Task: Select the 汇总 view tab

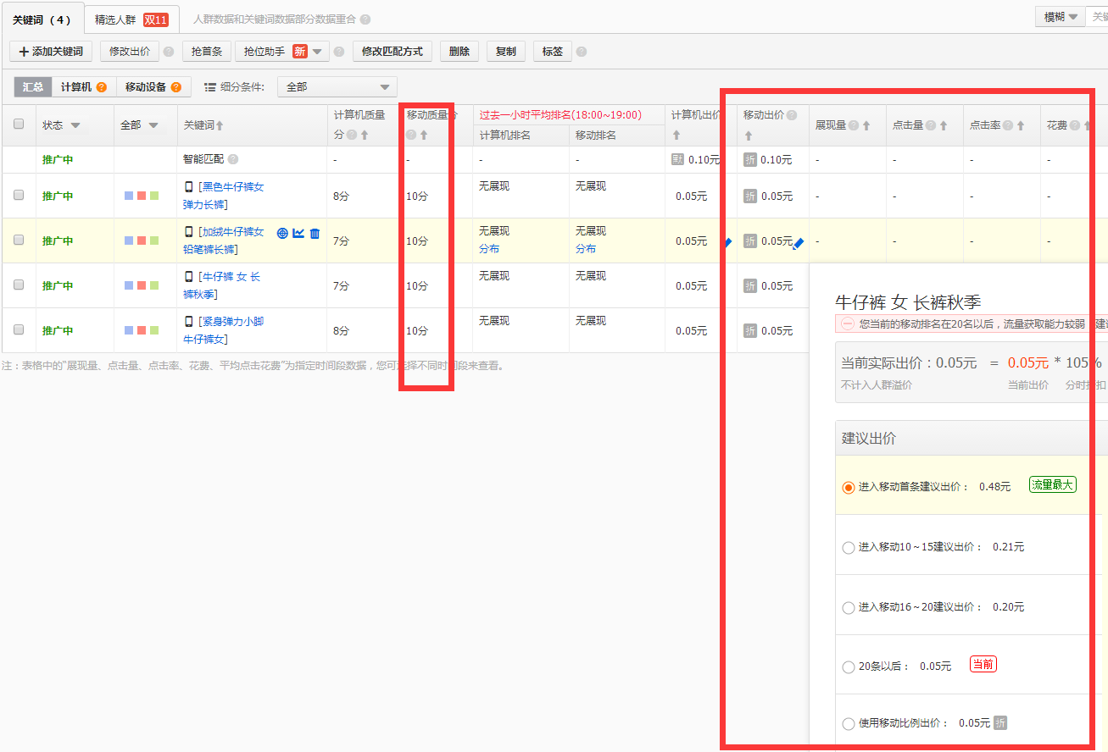Action: click(33, 87)
